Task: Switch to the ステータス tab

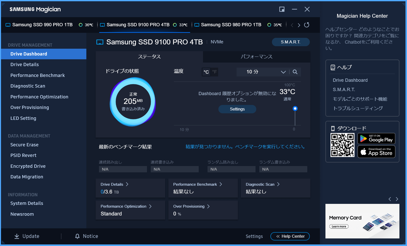Action: tap(149, 57)
